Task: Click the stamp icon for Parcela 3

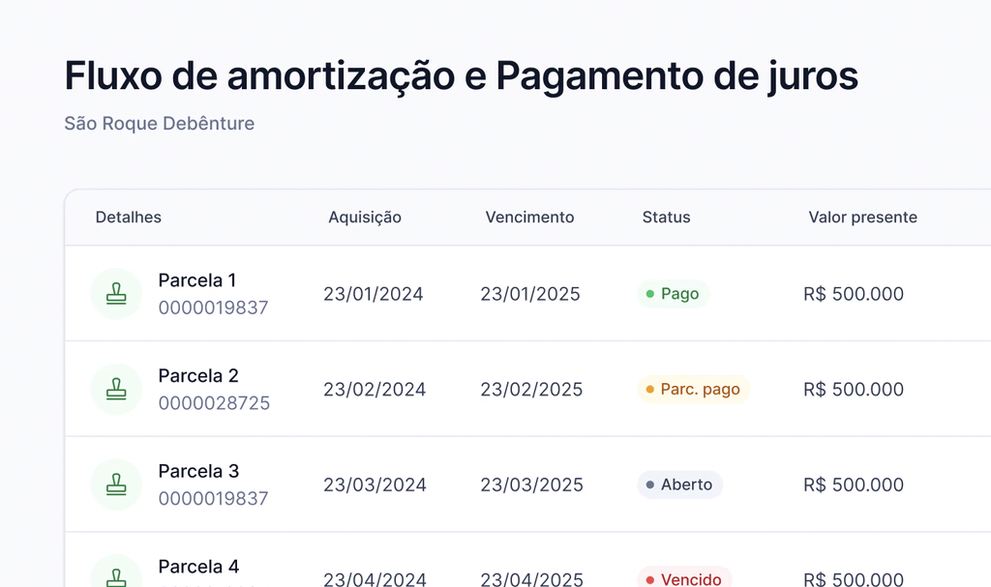Action: coord(116,484)
